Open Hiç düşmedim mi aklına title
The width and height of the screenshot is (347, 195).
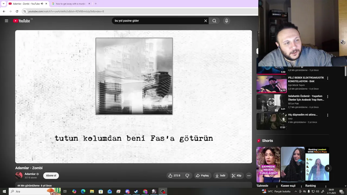point(303,115)
